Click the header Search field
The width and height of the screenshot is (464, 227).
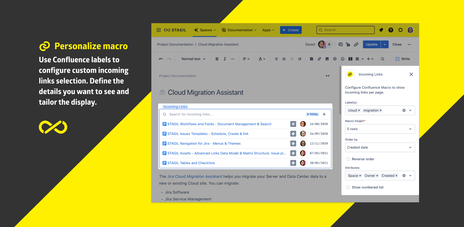[x=345, y=30]
